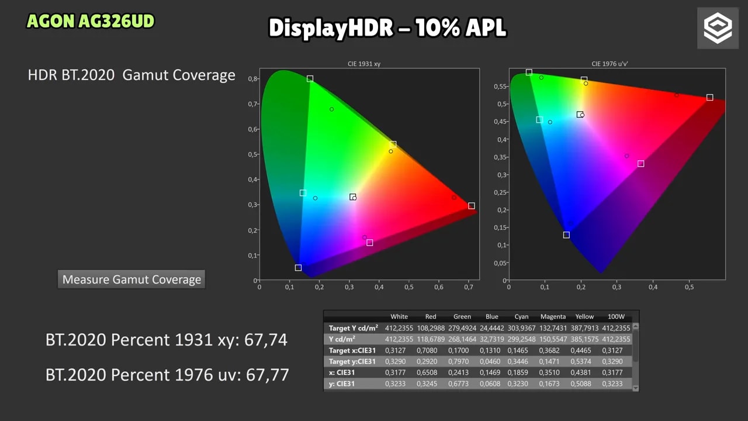The width and height of the screenshot is (748, 421).
Task: Select measured Cyan luminance 299,2548 cell
Action: [522, 339]
